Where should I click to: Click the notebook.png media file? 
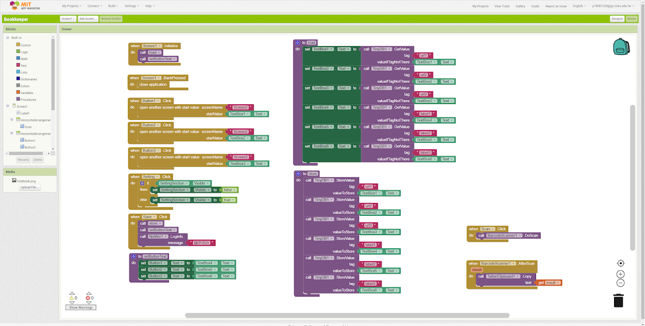(x=24, y=181)
